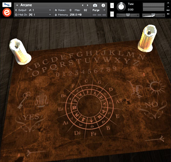Click the right candle on the board
The width and height of the screenshot is (171, 162).
coord(147,38)
